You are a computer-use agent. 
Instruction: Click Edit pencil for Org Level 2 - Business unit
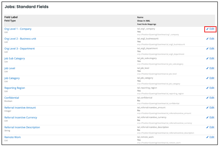pyautogui.click(x=210, y=39)
